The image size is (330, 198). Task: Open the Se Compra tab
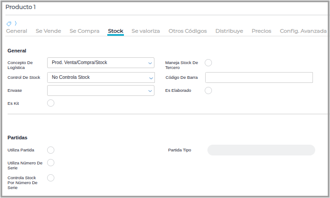point(84,31)
